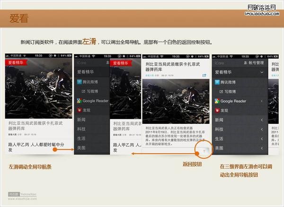
Task: Expand the 科技 category chevron
Action: (x=262, y=129)
